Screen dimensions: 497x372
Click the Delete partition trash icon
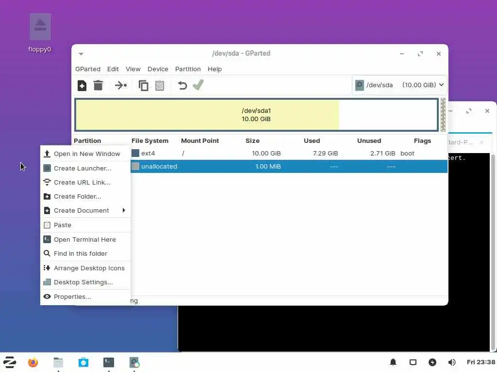point(98,85)
